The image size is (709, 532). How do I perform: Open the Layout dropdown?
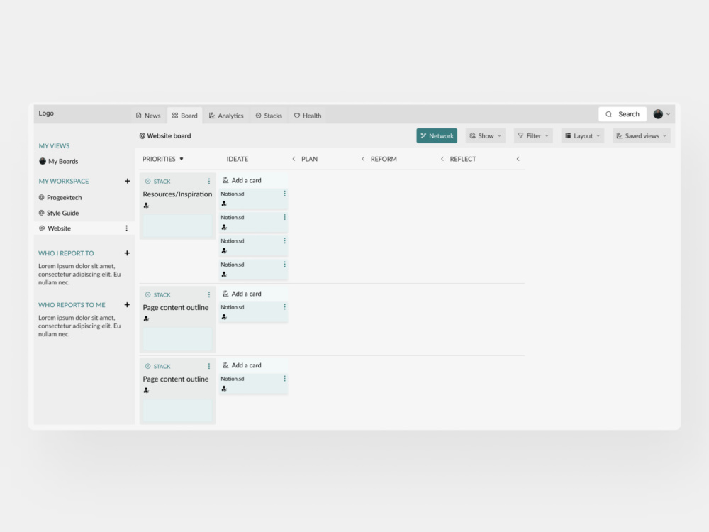click(x=582, y=135)
